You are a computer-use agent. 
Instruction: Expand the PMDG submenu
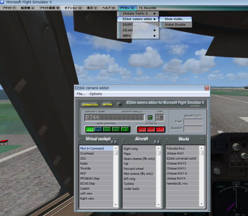point(138,36)
